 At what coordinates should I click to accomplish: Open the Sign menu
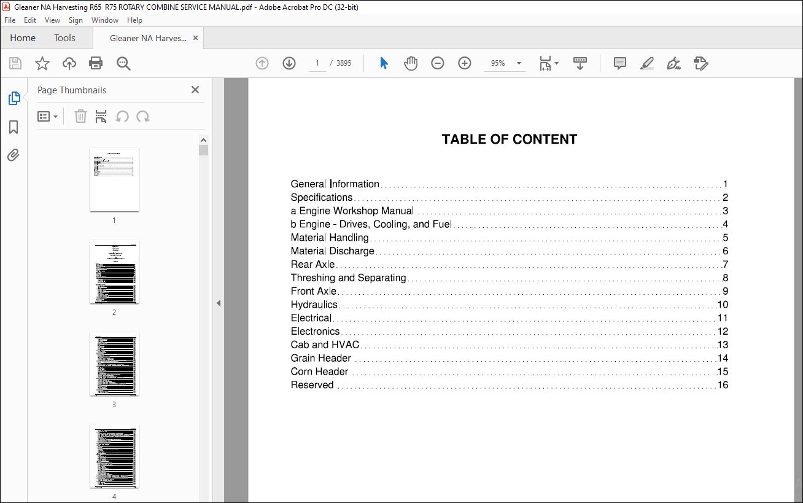[76, 20]
